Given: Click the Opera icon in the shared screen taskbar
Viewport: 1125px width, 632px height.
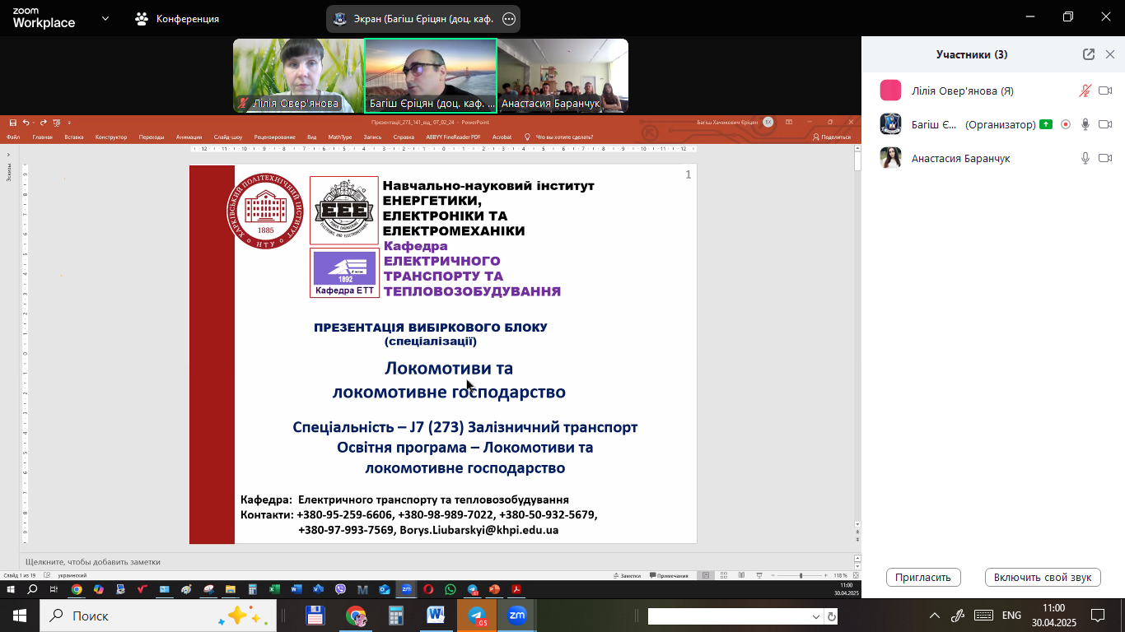Looking at the screenshot, I should [428, 589].
